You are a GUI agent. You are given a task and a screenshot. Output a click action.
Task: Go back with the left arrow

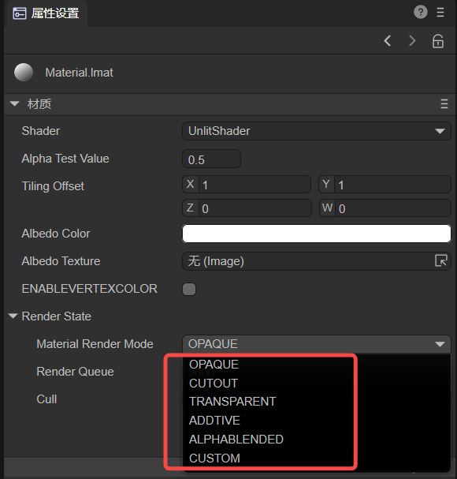(x=388, y=40)
